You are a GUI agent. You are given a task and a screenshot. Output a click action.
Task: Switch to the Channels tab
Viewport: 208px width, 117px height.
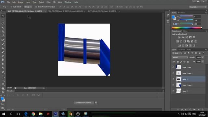[182, 50]
